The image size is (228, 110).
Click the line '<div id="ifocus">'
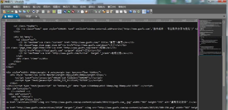(x=22, y=97)
